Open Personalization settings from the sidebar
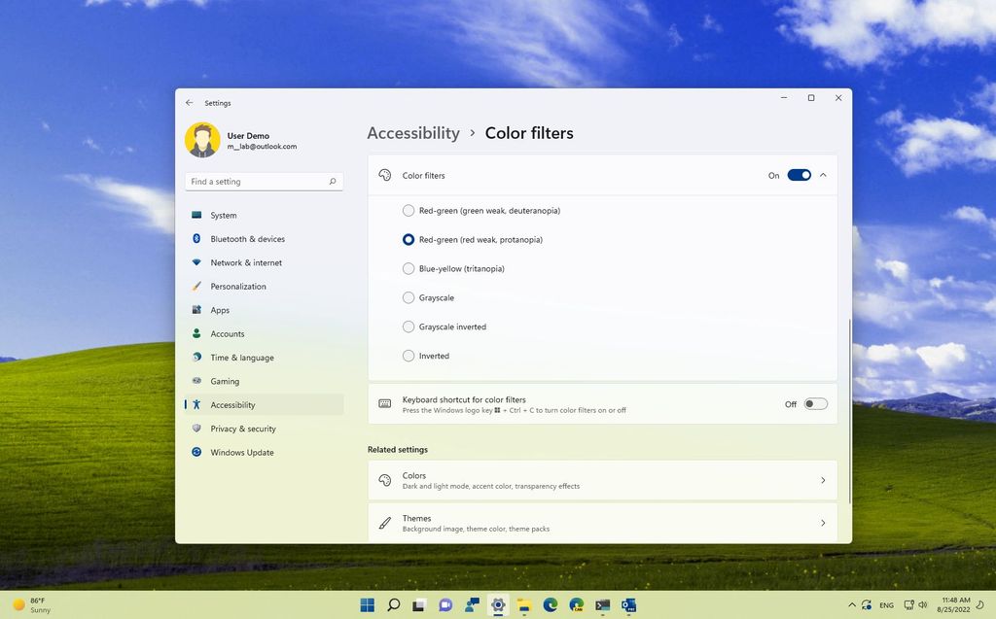Viewport: 996px width, 619px height. (238, 286)
